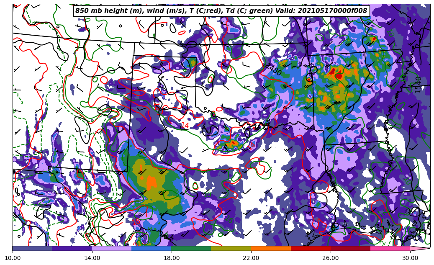
Task: Select the green 18–20 colorbar segment
Action: click(x=191, y=248)
